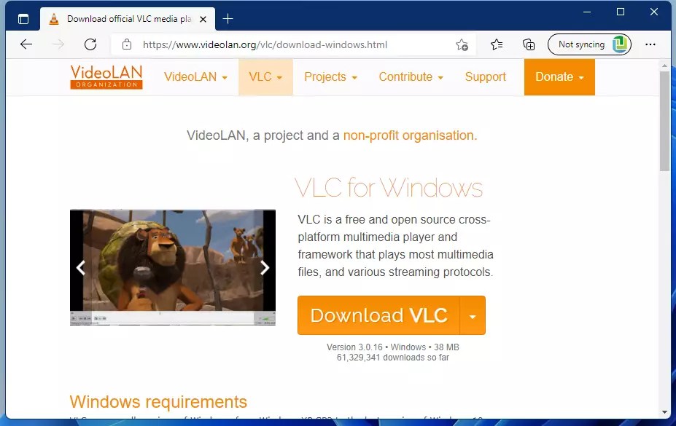Click the scrollbar down arrow

click(x=664, y=412)
